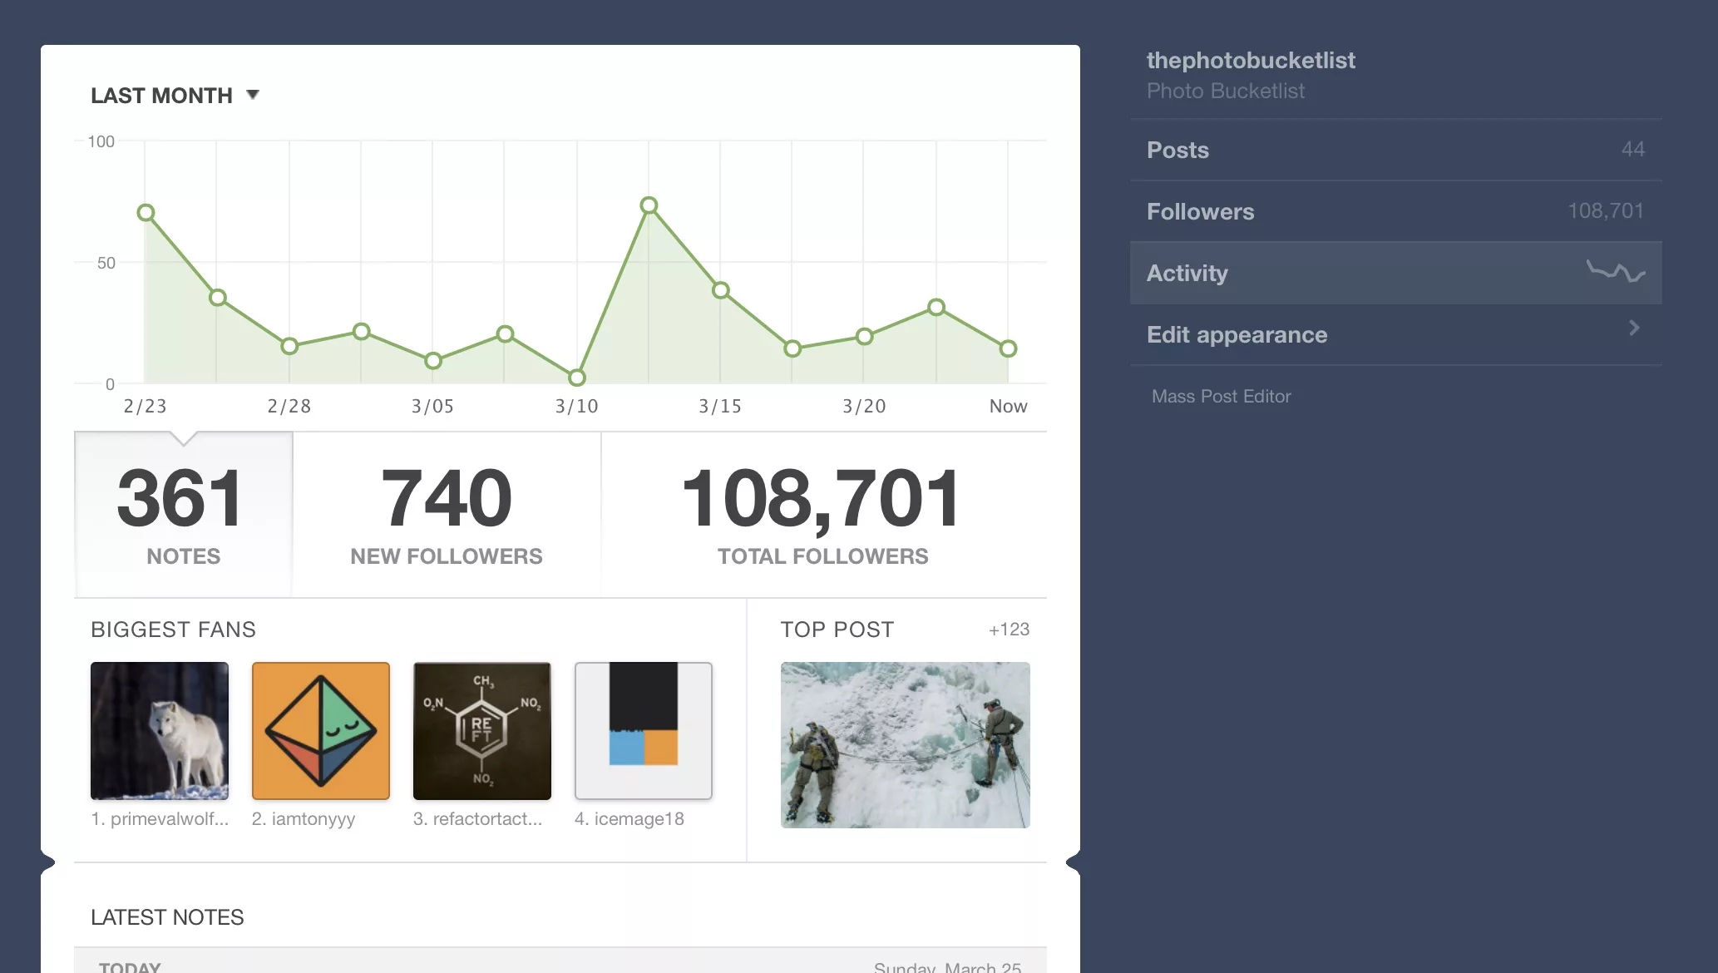Click the 3/10 zero data point
Screen dimensions: 1718x973
577,378
